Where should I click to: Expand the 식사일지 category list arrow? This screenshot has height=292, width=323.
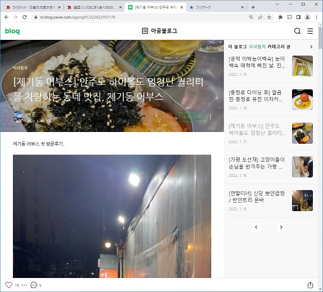pyautogui.click(x=311, y=47)
